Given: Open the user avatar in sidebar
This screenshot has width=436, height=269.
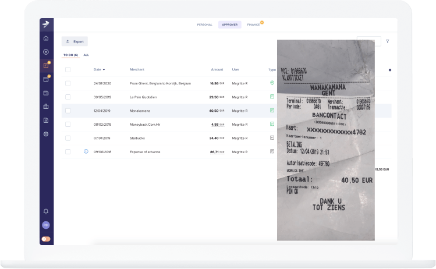Looking at the screenshot, I should (x=46, y=225).
